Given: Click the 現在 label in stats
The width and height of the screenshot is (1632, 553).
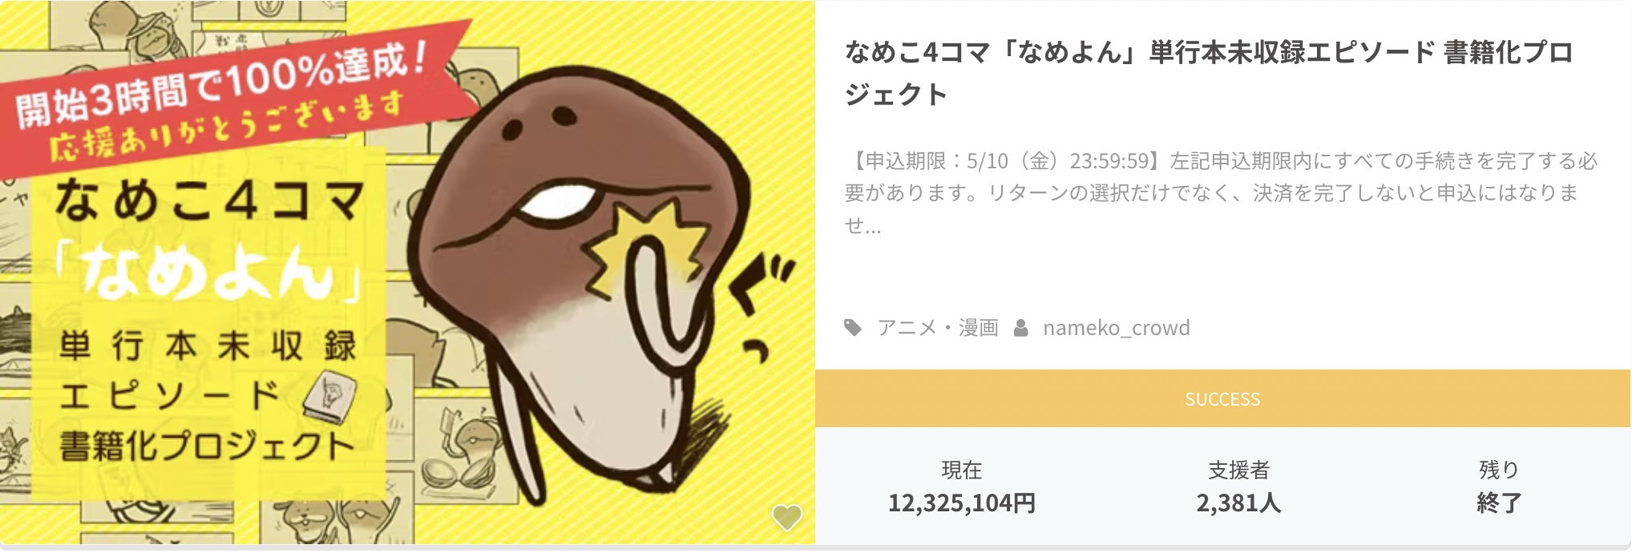Looking at the screenshot, I should pyautogui.click(x=961, y=470).
